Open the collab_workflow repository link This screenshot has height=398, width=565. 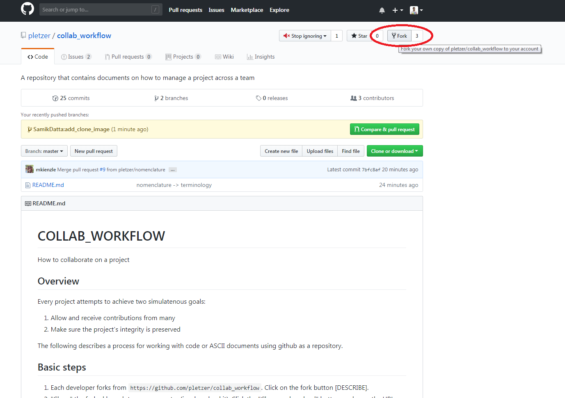point(84,36)
